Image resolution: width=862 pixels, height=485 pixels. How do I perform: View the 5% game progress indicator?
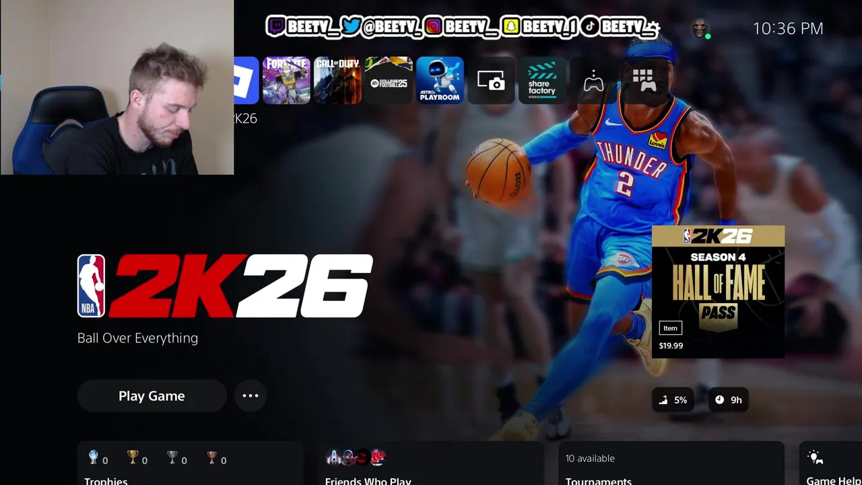673,399
